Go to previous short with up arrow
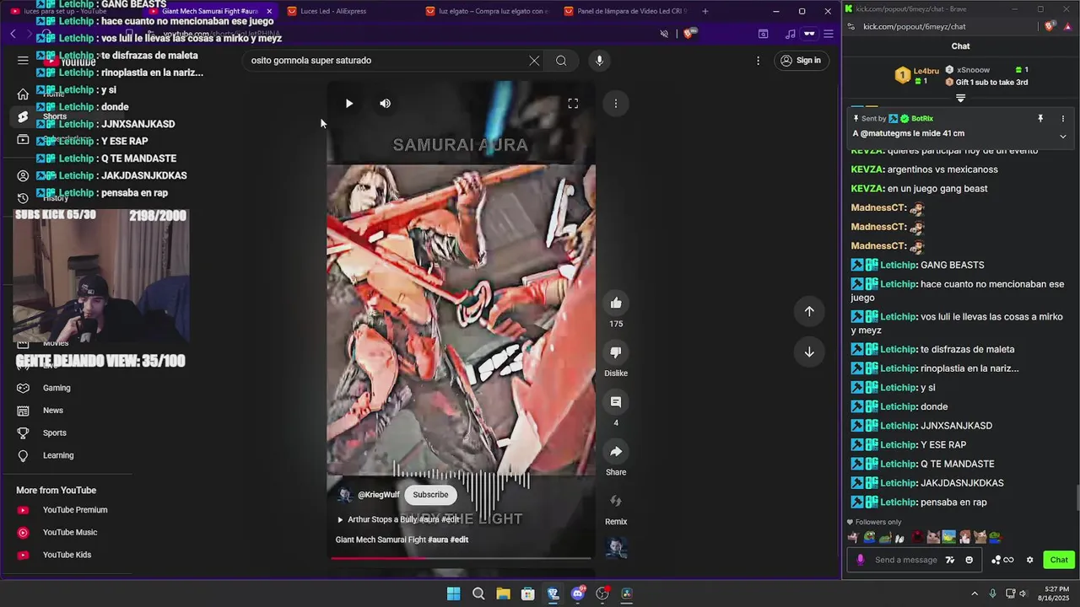The image size is (1080, 607). [809, 312]
